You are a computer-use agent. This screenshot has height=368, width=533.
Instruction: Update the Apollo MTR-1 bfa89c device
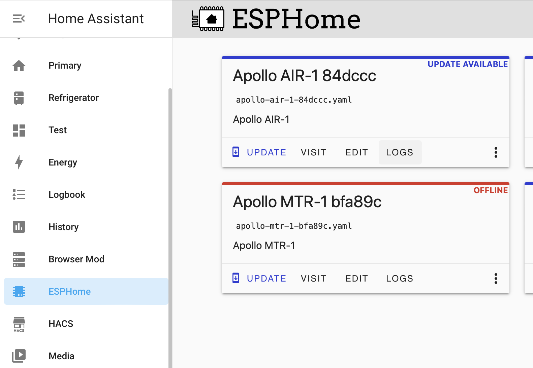[259, 279]
